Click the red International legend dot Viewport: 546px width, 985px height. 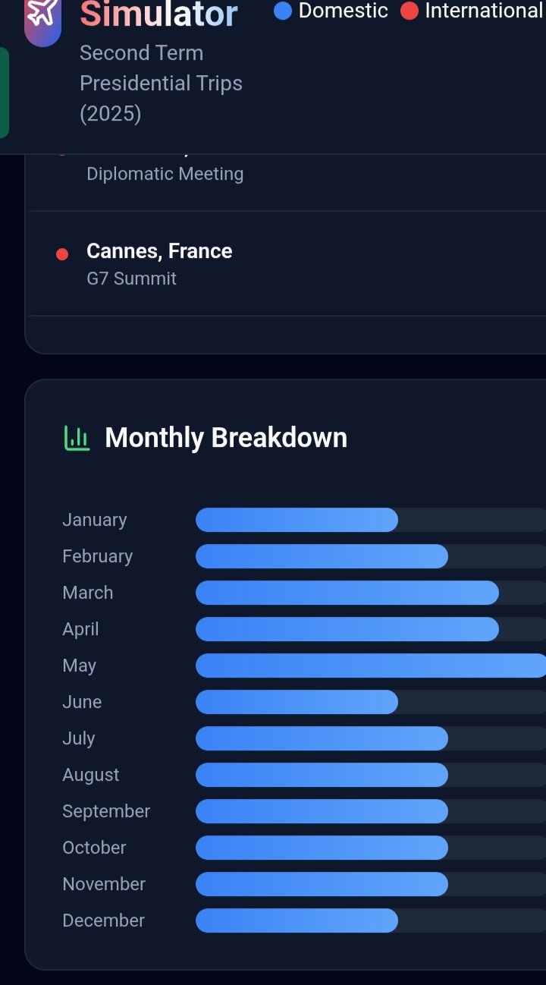(409, 11)
